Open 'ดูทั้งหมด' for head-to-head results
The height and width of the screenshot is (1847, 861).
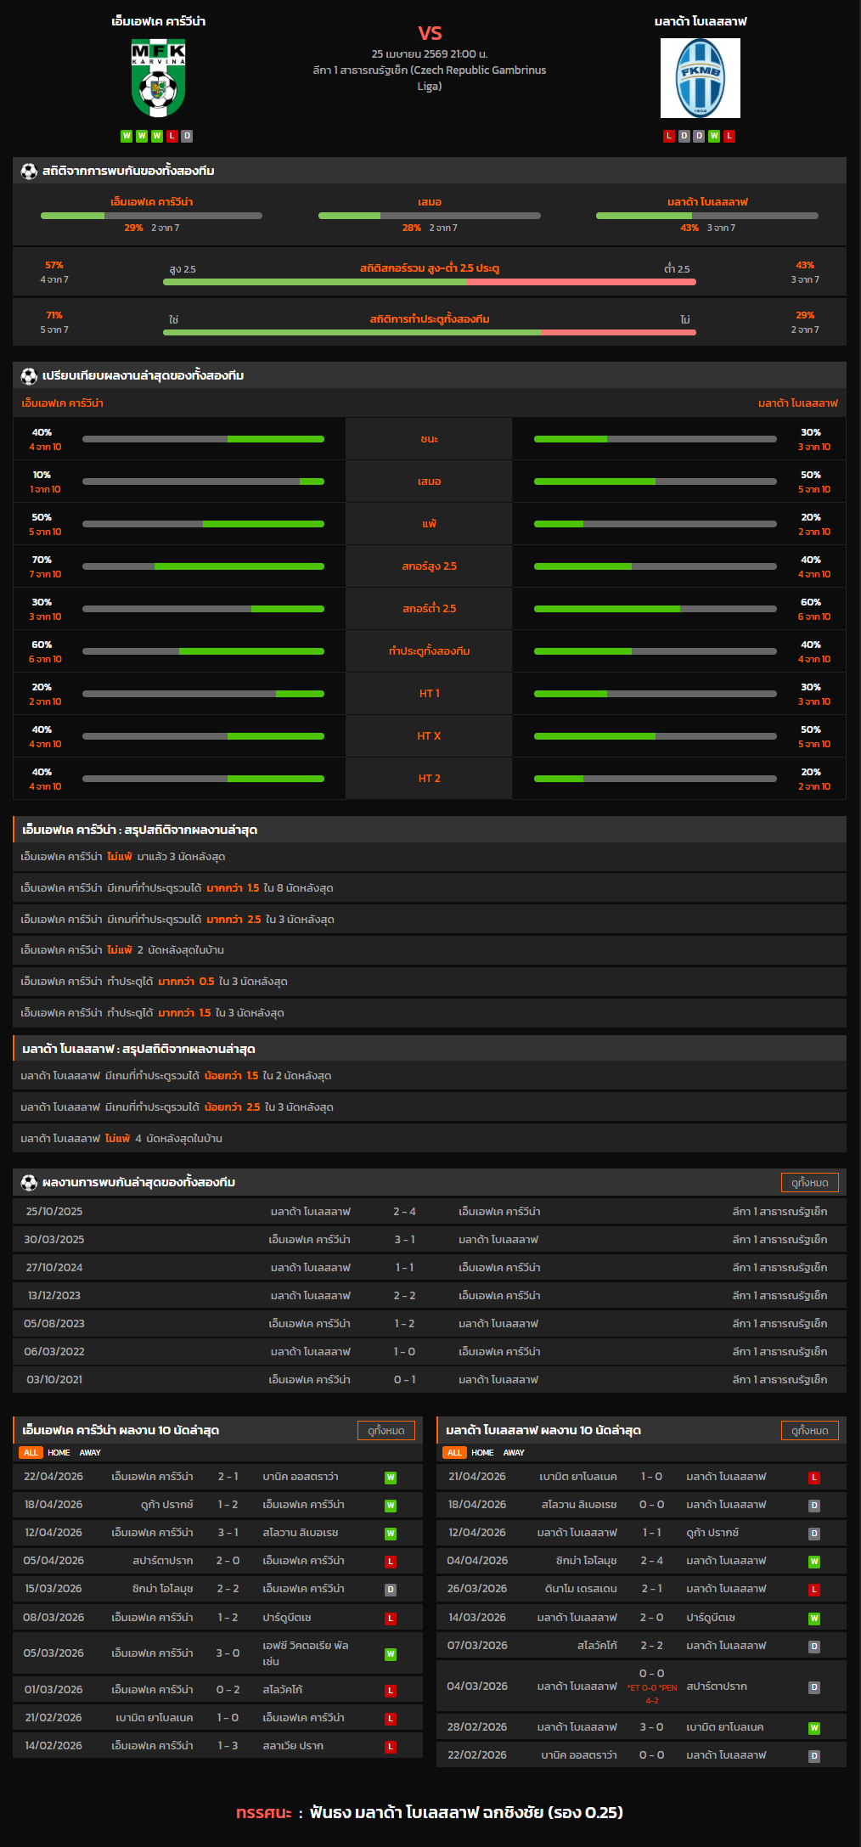(809, 1183)
